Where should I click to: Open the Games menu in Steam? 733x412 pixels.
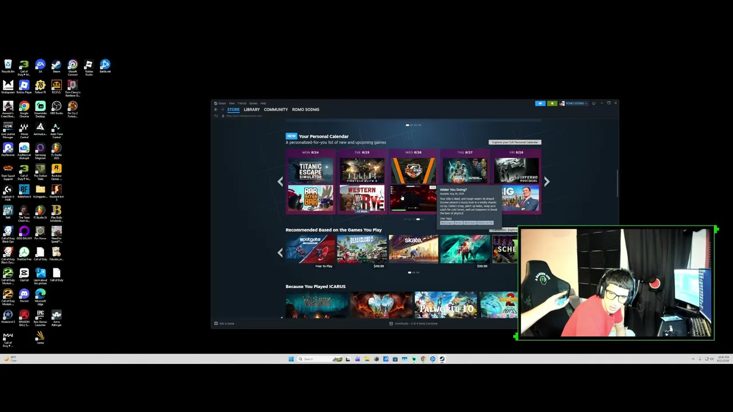(x=253, y=104)
